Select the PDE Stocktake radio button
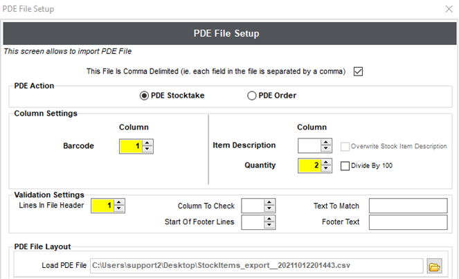This screenshot has width=459, height=279. [144, 96]
